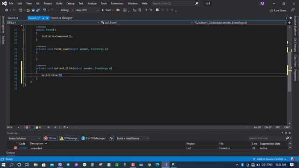Click the Open File folder icon
299x168 pixels.
(x=28, y=10)
